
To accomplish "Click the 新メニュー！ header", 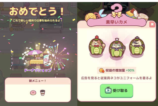I will [38, 81].
